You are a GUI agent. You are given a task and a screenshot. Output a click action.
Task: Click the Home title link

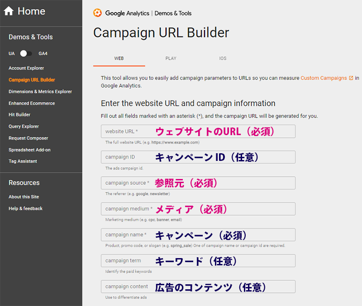pyautogui.click(x=31, y=11)
